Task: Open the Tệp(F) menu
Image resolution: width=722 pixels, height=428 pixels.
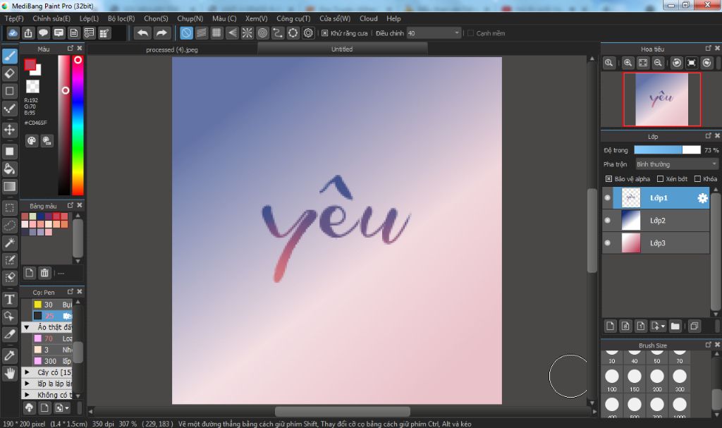Action: [x=14, y=18]
